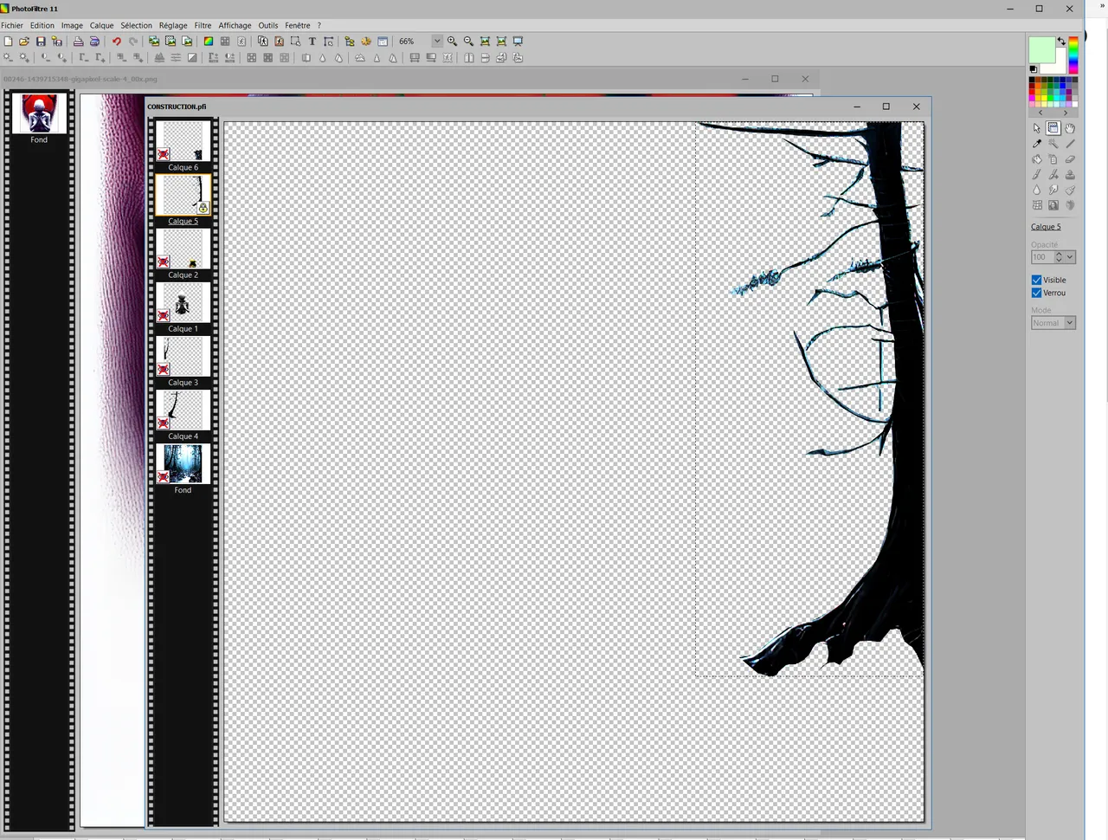This screenshot has width=1108, height=840.
Task: Swap foreground and background colors
Action: point(1061,42)
